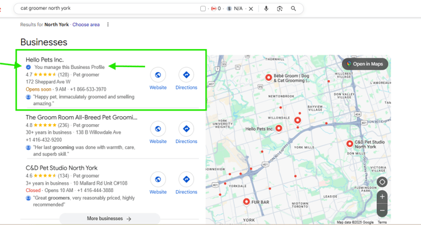Screen dimensions: 421x225
Task: Click the More businesses button
Action: [x=109, y=219]
